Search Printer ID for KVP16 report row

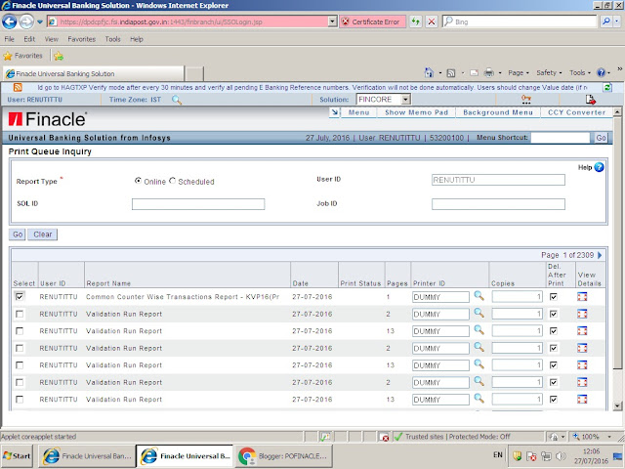pyautogui.click(x=479, y=296)
